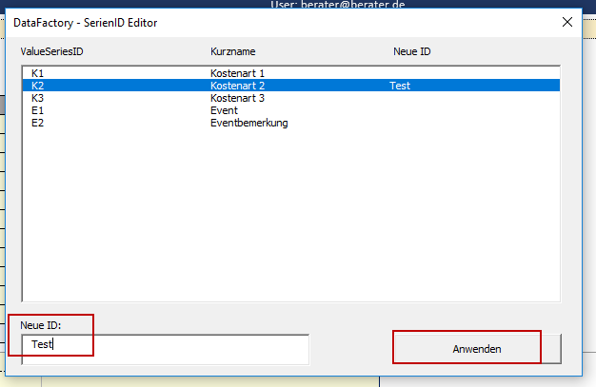The image size is (596, 387).
Task: Click the Neue ID column header
Action: pos(411,50)
